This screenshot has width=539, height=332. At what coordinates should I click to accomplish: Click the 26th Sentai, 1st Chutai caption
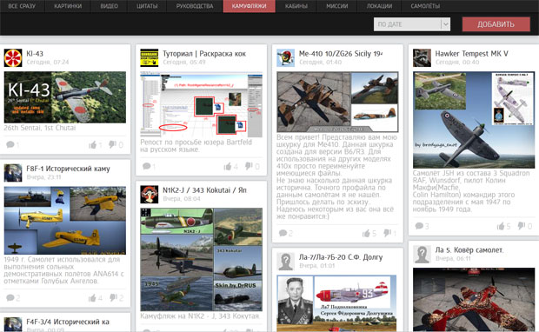[x=40, y=128]
